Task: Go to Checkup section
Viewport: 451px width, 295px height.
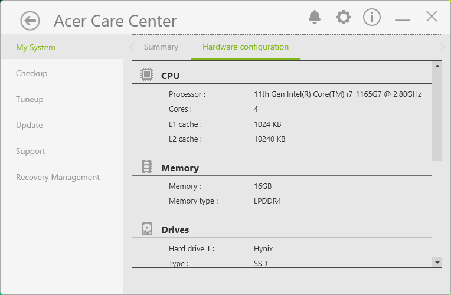Action: 32,73
